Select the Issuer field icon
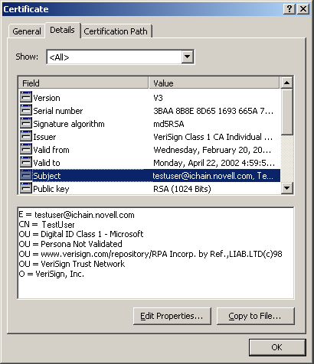 point(26,137)
